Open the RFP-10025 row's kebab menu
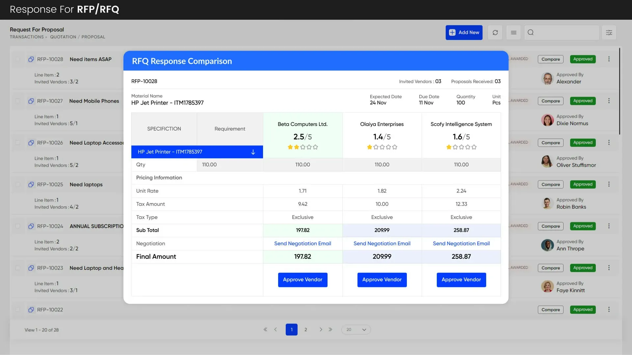 [x=609, y=184]
